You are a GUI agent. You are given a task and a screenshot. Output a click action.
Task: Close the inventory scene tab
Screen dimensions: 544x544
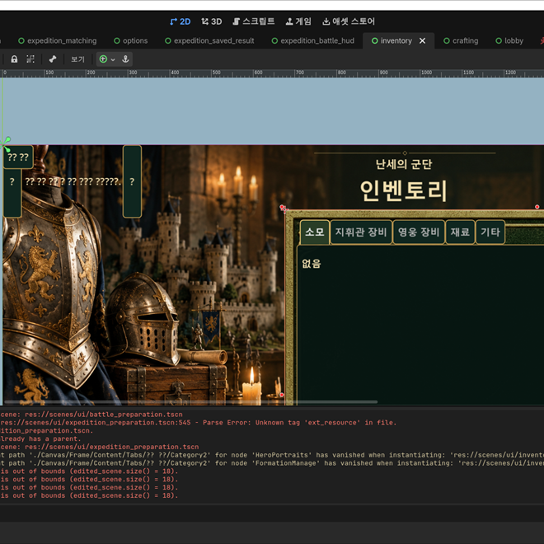pos(422,41)
